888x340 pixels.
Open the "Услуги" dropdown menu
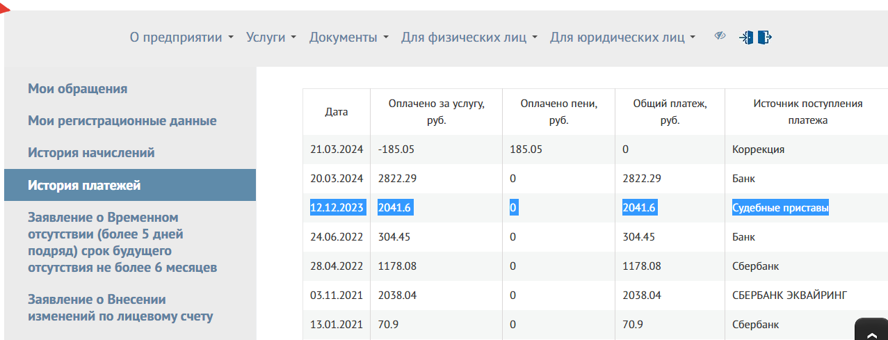coord(271,38)
